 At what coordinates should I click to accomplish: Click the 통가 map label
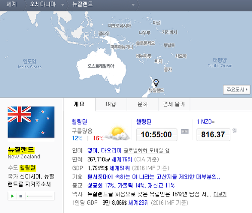[x=168, y=69]
